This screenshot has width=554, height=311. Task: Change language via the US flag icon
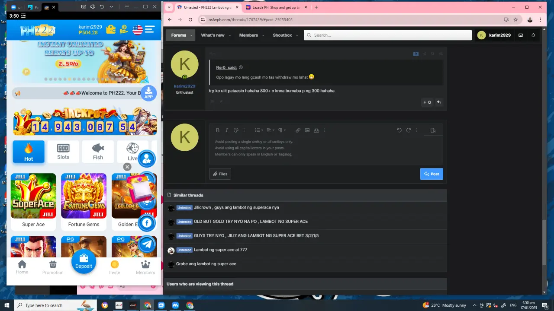[138, 29]
